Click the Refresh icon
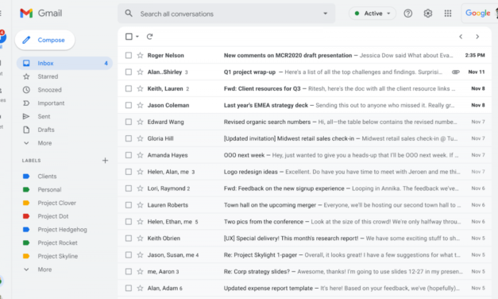498x299 pixels. 149,37
